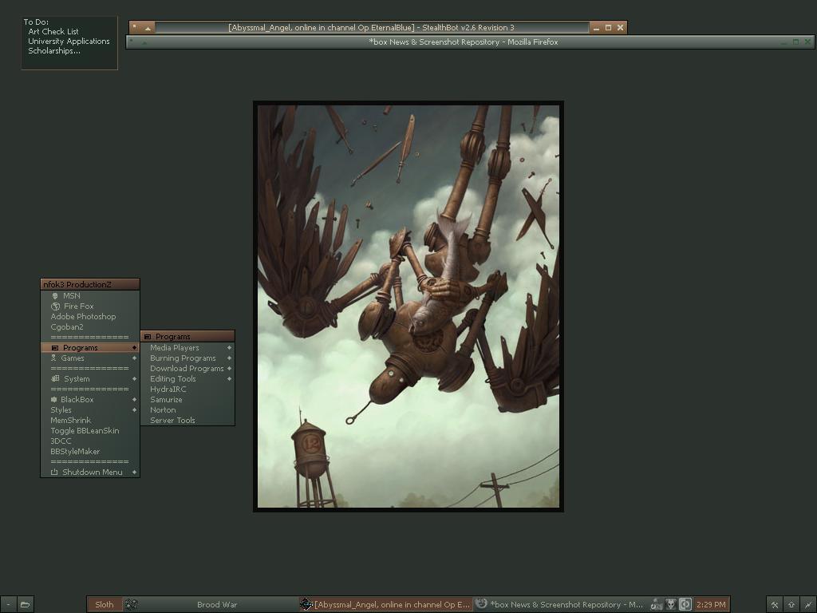Launch BBStyleMaker from the menu
Screen dimensions: 817x613
pos(75,452)
